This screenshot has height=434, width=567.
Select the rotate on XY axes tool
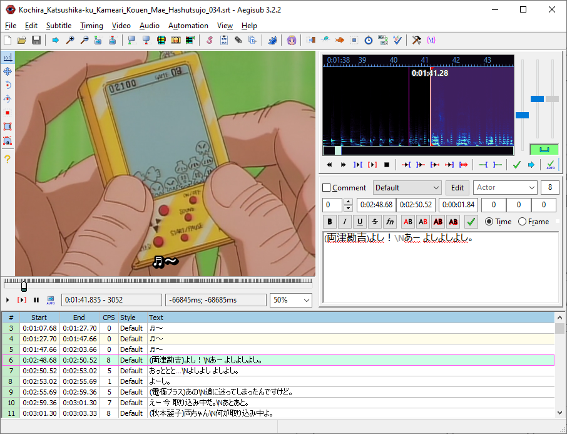tap(8, 99)
